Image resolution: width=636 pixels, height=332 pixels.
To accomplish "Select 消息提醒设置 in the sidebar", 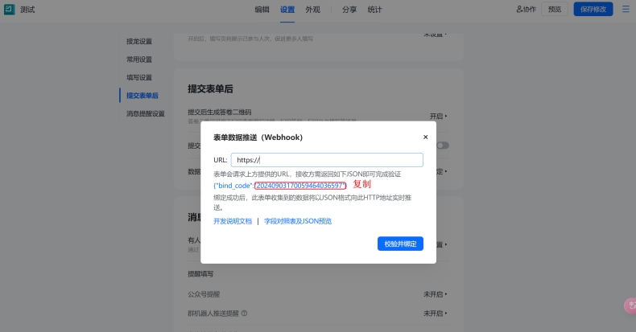I will point(145,114).
